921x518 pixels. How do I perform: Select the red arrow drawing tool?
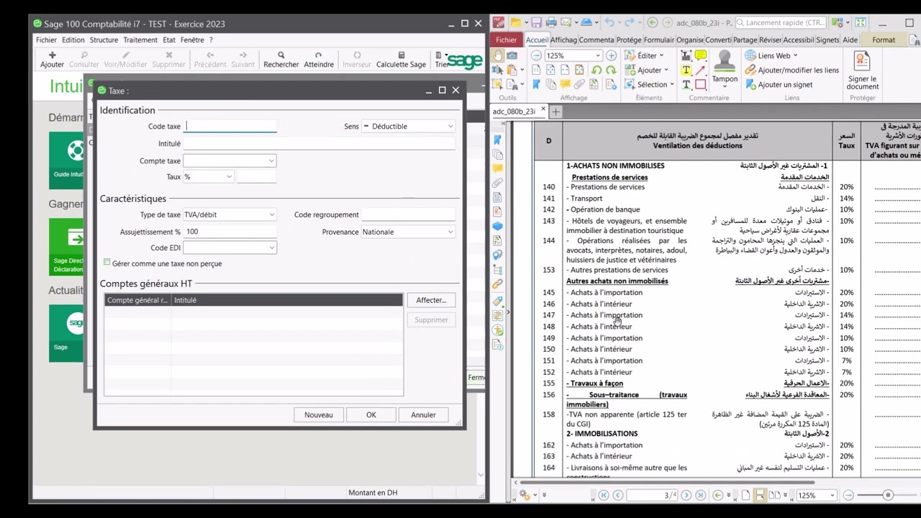(x=700, y=70)
